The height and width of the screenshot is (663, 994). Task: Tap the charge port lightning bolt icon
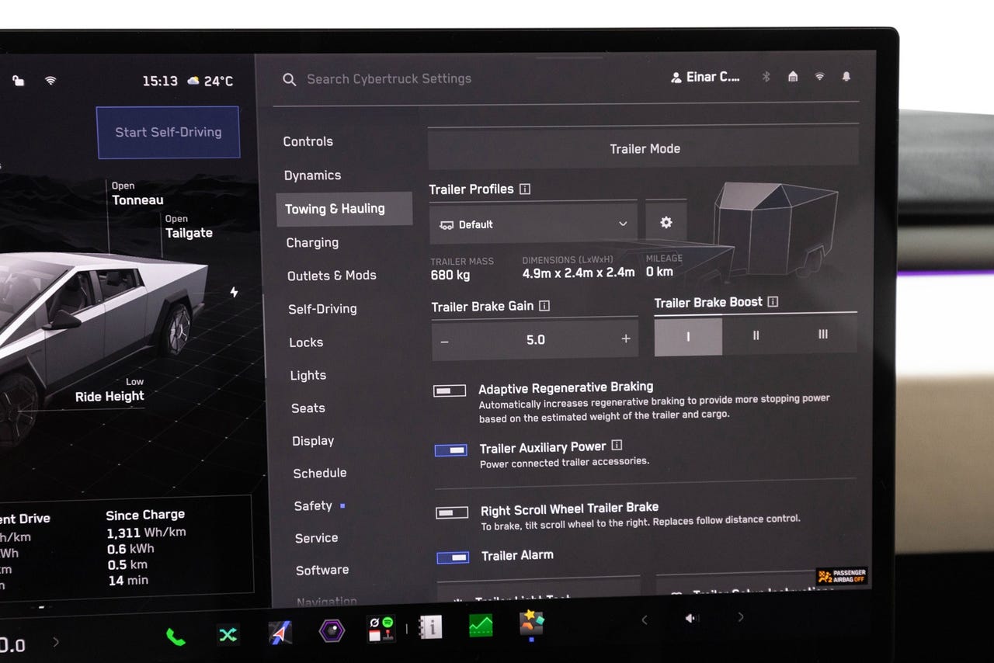pos(234,292)
